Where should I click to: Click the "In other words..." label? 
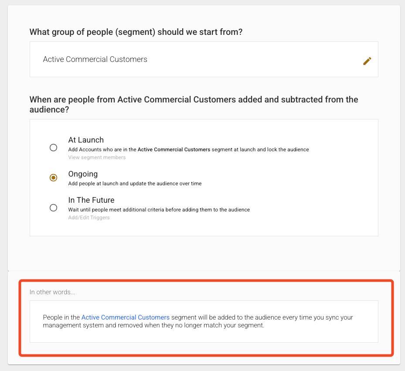(x=52, y=292)
